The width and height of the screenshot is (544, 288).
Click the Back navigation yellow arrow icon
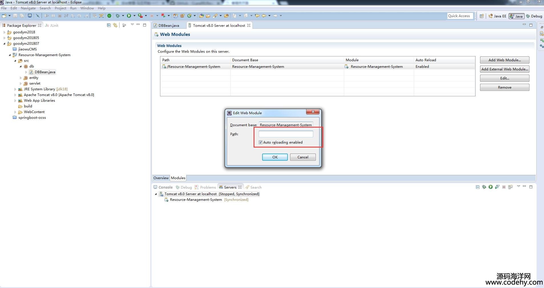264,16
